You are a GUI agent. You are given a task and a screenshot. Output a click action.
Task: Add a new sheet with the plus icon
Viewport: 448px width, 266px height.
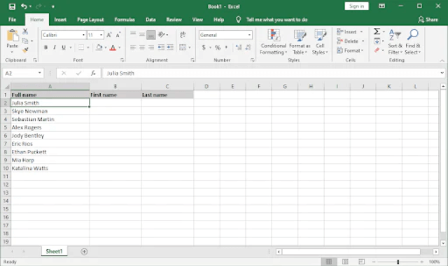coord(84,252)
